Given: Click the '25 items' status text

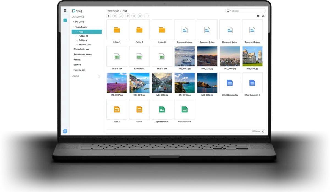Looking at the screenshot, I should pos(256,131).
